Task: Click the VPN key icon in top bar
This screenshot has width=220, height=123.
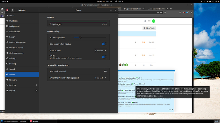Action: pos(210,1)
